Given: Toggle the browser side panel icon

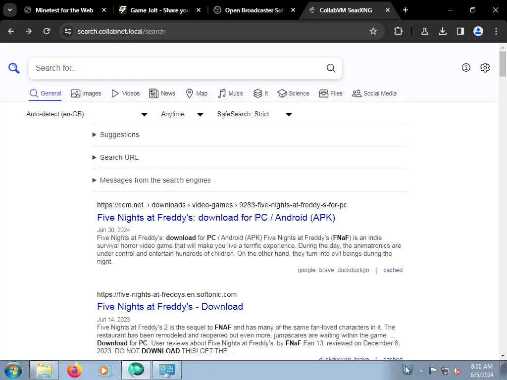Looking at the screenshot, I should [460, 31].
